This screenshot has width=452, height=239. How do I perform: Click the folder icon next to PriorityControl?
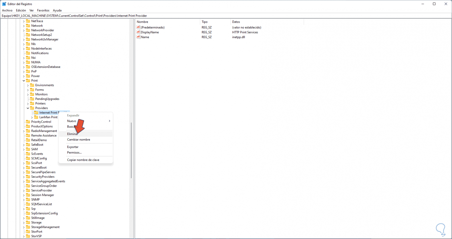pyautogui.click(x=28, y=122)
